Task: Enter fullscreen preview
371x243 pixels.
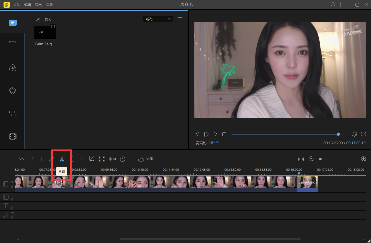Action: 363,134
